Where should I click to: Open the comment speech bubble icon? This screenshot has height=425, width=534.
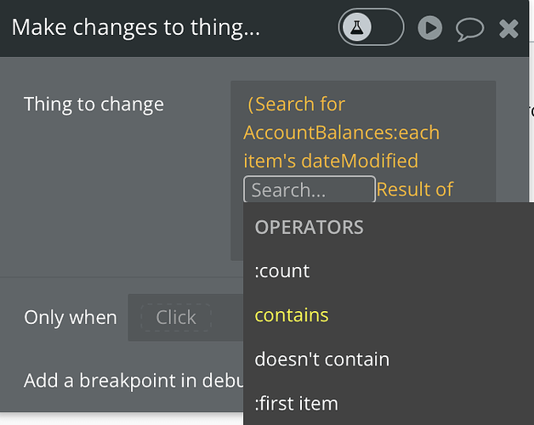(x=469, y=30)
